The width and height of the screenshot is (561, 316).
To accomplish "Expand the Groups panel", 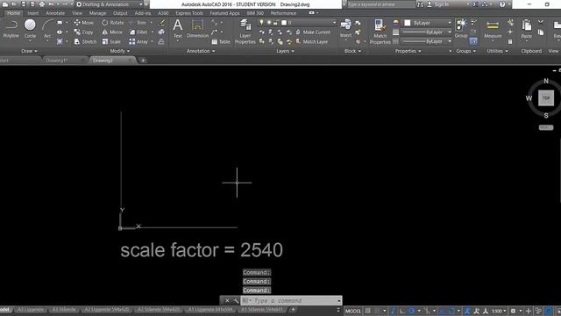I will (465, 51).
